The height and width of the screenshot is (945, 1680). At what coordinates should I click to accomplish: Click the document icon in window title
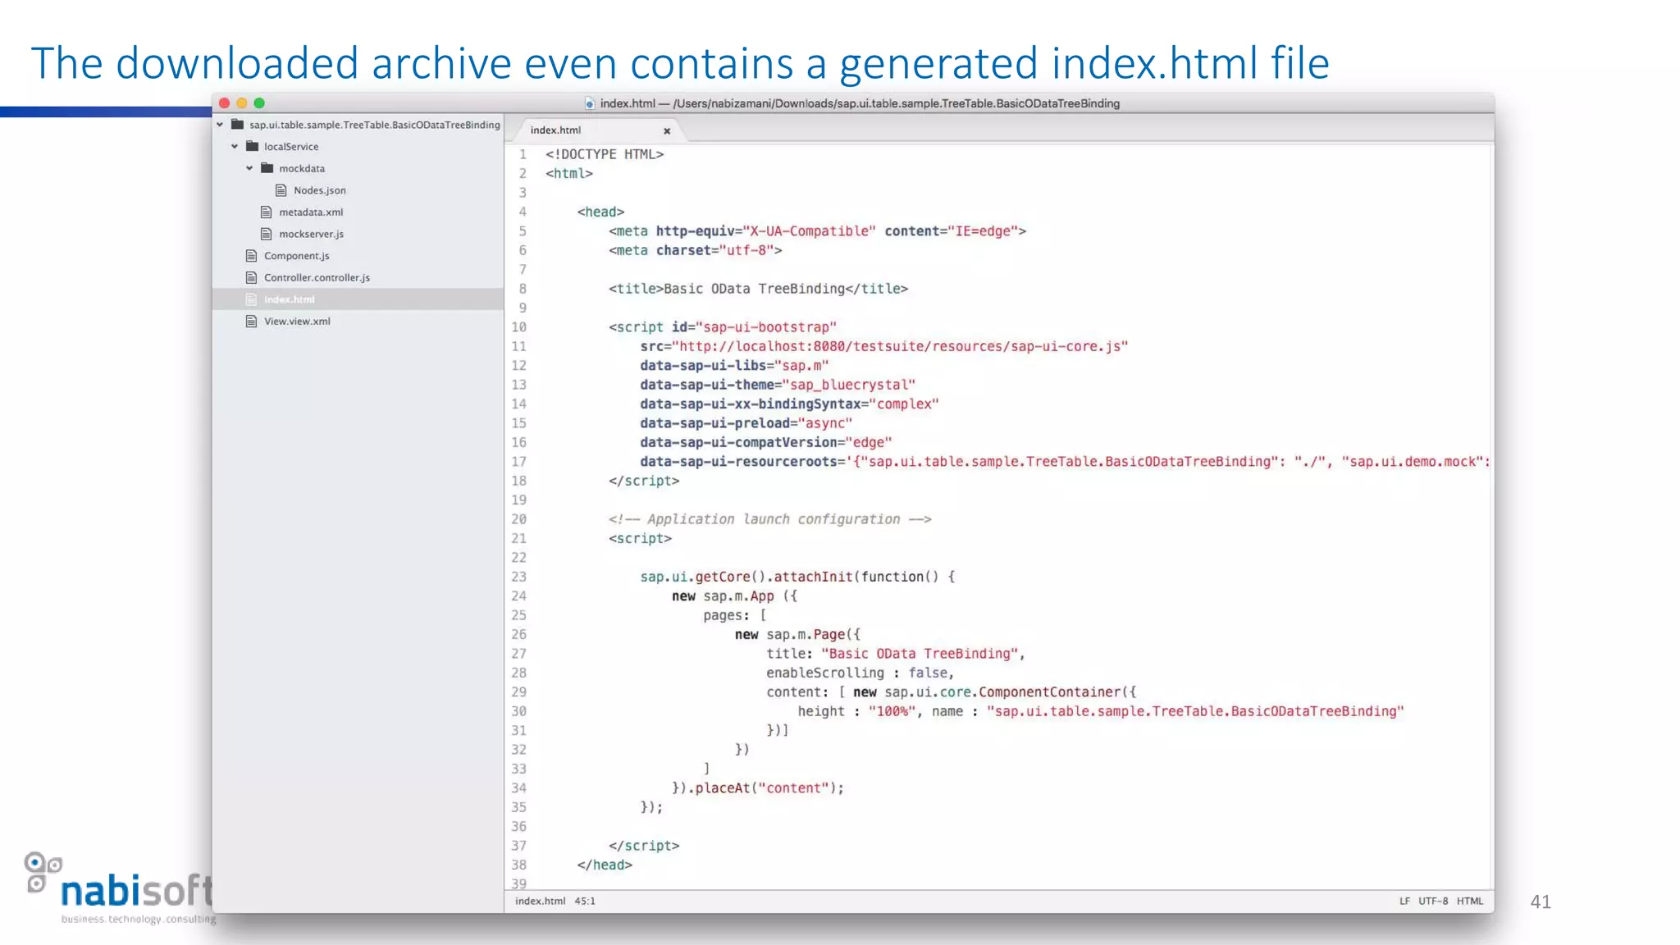click(x=589, y=103)
